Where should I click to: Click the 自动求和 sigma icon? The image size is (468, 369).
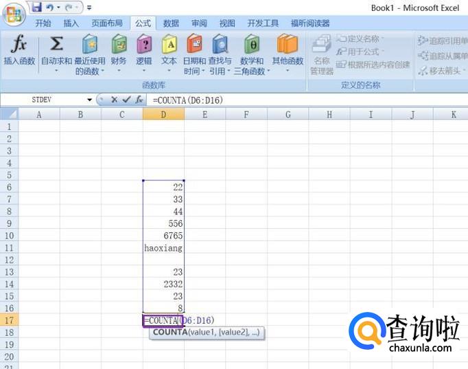pyautogui.click(x=56, y=43)
